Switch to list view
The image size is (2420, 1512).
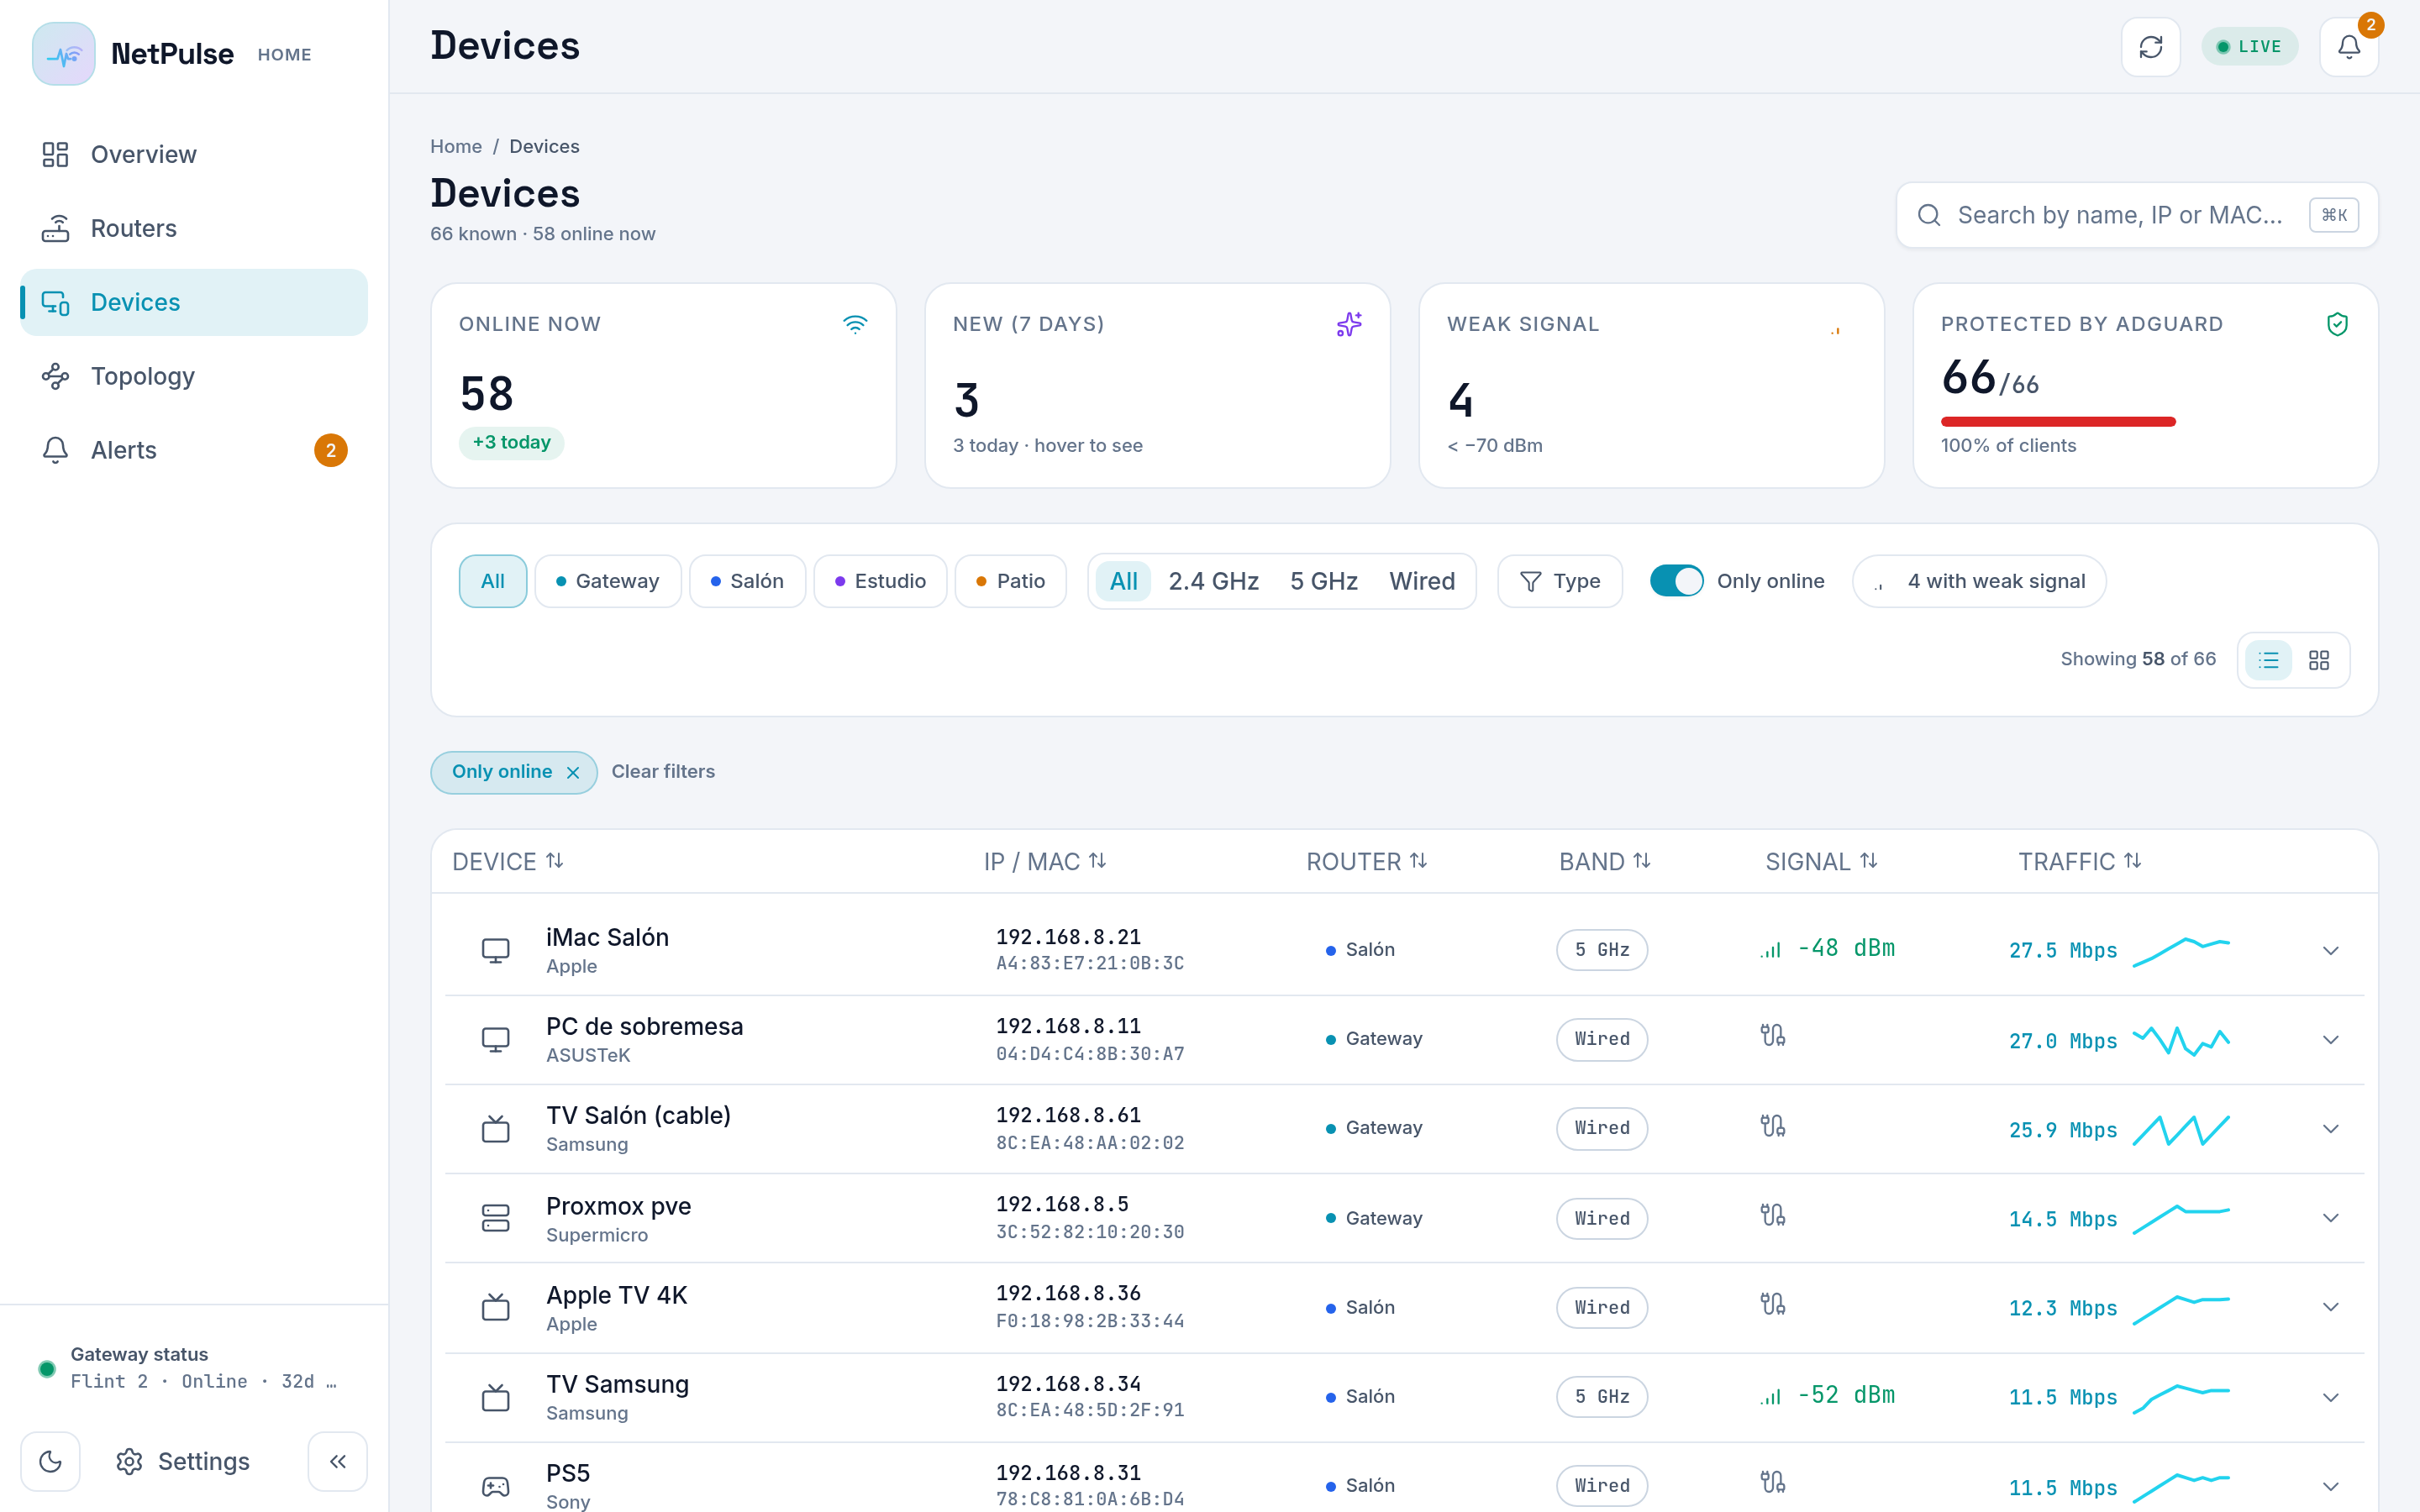click(2268, 660)
